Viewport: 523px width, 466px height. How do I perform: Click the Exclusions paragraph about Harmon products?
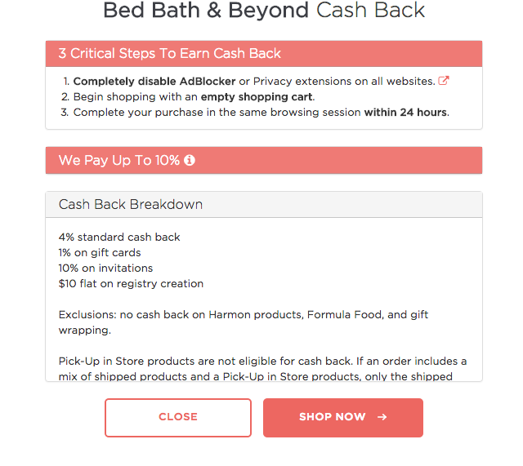(244, 322)
